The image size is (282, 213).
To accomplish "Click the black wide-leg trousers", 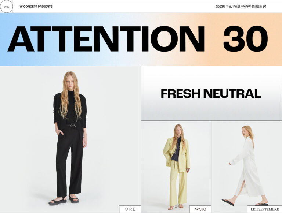I will pos(69,161).
